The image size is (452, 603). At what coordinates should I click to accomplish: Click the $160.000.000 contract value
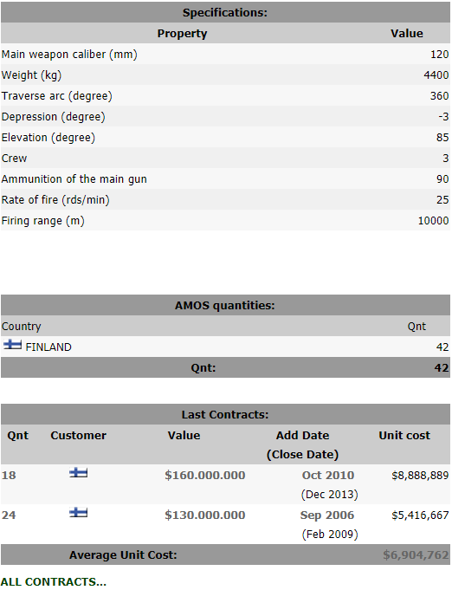coord(205,476)
